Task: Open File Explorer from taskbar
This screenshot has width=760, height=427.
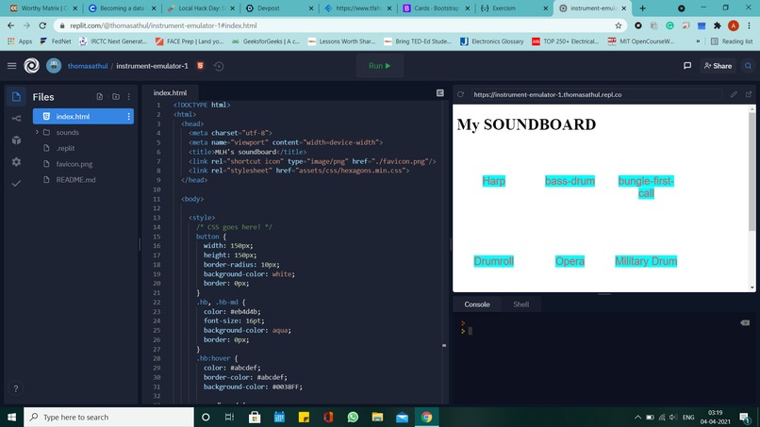Action: click(377, 417)
